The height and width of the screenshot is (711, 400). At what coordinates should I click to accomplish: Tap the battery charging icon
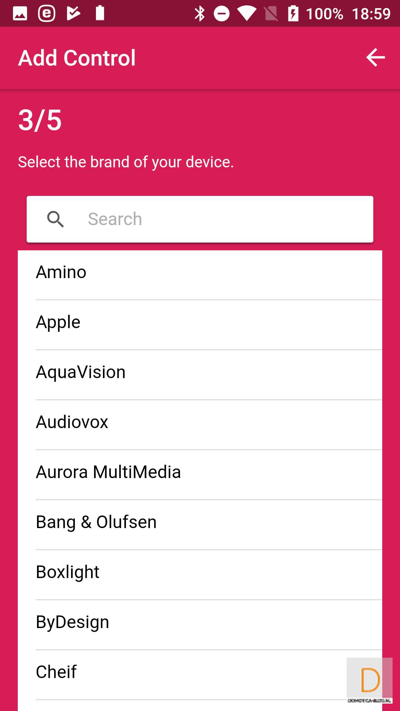pos(293,14)
